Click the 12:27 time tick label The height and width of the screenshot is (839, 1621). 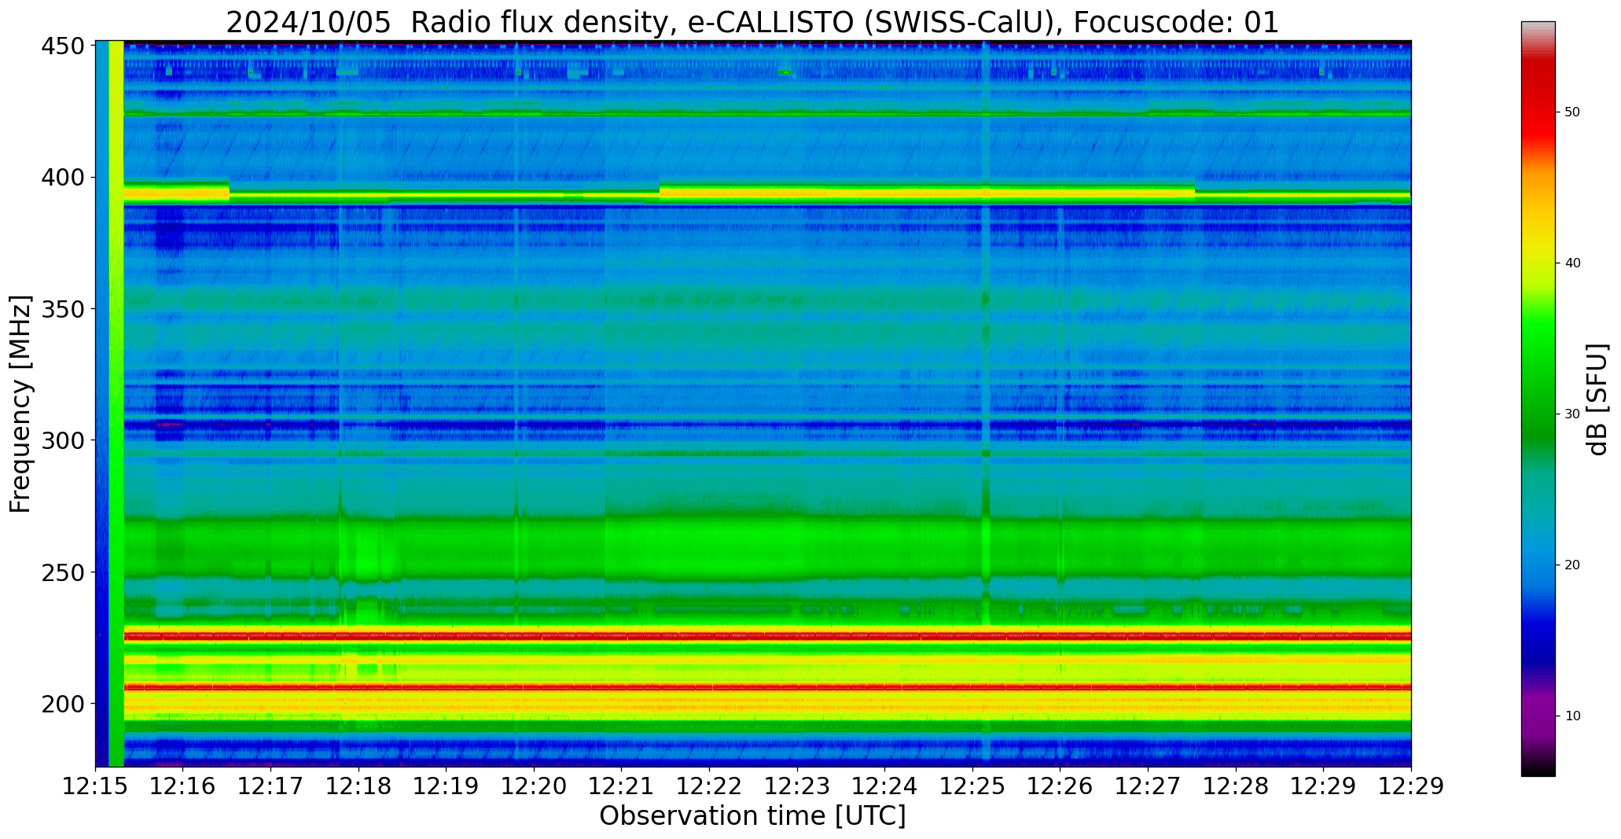tap(1148, 786)
